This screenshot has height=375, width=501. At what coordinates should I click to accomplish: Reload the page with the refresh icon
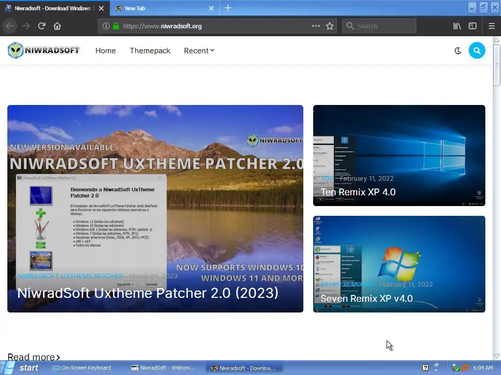tap(42, 26)
